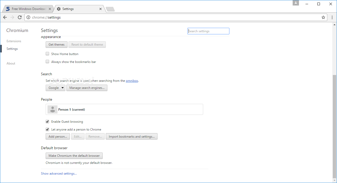This screenshot has height=183, width=337.
Task: Click the Search settings input field
Action: (x=208, y=31)
